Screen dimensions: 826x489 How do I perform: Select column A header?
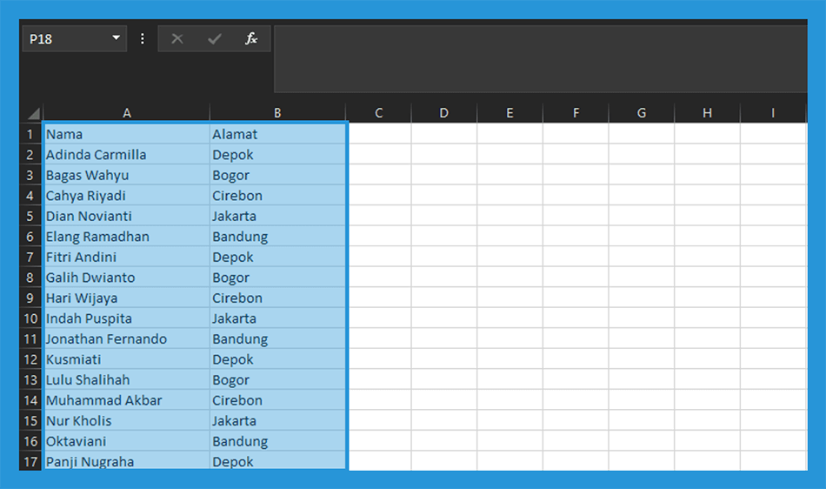126,113
